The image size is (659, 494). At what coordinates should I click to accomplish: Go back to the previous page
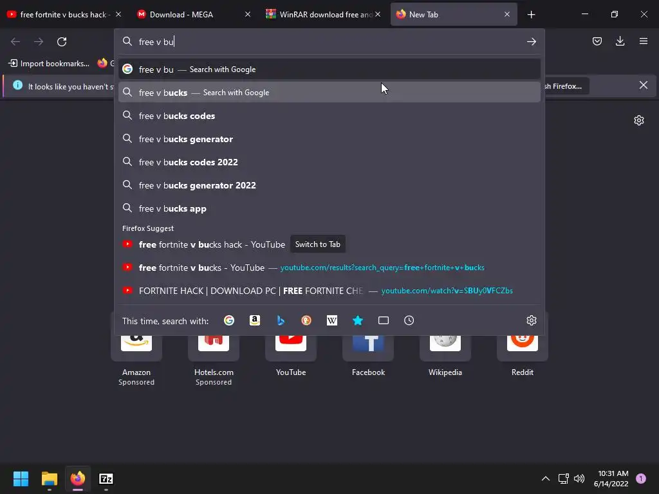click(x=15, y=42)
